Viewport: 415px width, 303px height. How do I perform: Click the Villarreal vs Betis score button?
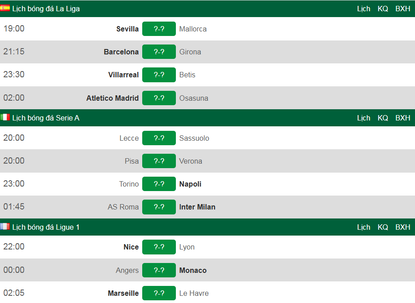pyautogui.click(x=159, y=75)
